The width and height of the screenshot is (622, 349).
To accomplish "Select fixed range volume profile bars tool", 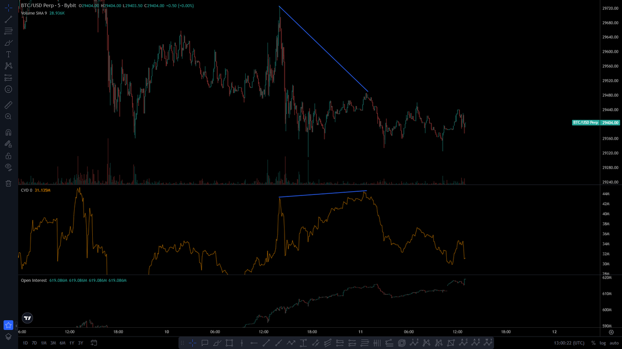I will pyautogui.click(x=377, y=343).
